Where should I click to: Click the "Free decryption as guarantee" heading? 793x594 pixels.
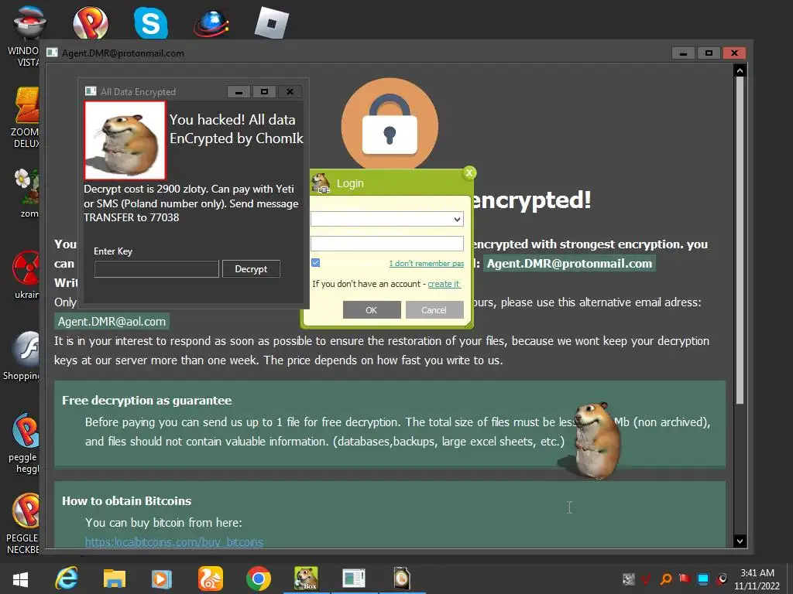tap(146, 401)
